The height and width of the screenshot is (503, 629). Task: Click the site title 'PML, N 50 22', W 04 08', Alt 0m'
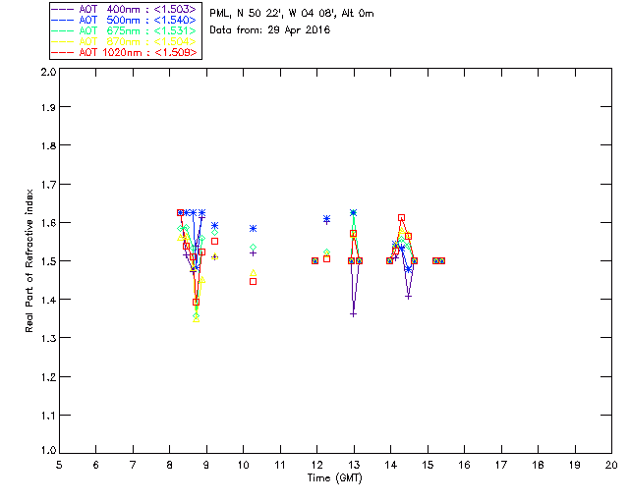click(x=292, y=14)
